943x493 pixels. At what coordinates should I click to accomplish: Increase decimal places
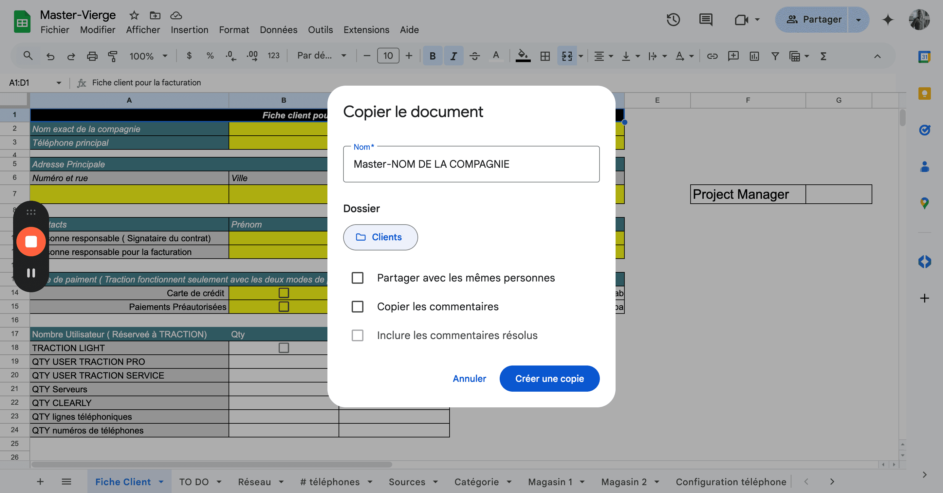[x=252, y=56]
